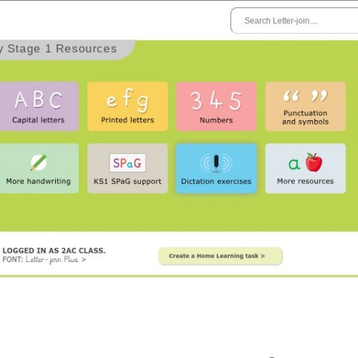Go to 'More handwriting' label

click(39, 181)
